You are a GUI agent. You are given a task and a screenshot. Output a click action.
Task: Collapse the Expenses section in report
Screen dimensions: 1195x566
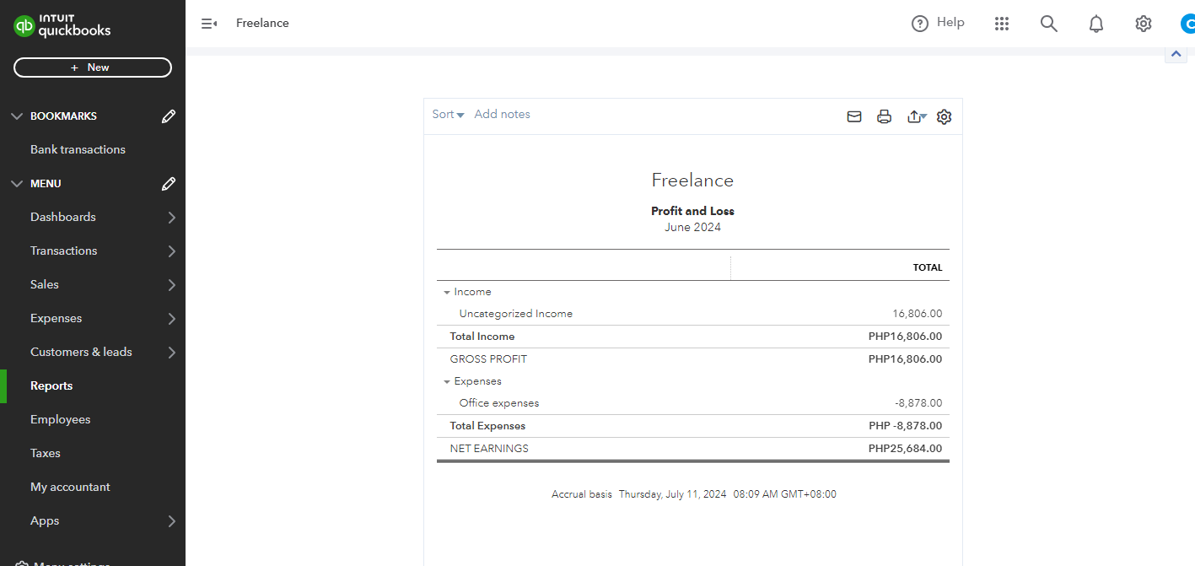[447, 382]
